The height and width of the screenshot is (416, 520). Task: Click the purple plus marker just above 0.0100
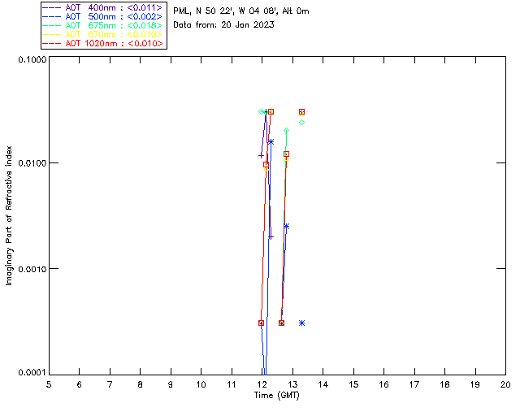(x=261, y=155)
